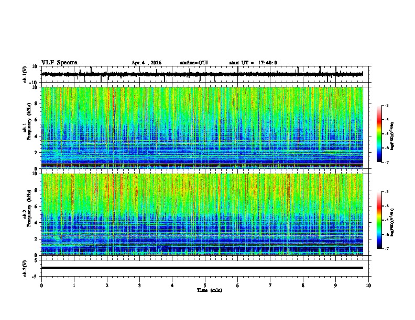
Task: Click the ch.1 "Frequency (kHz)" axis label
Action: [29, 121]
